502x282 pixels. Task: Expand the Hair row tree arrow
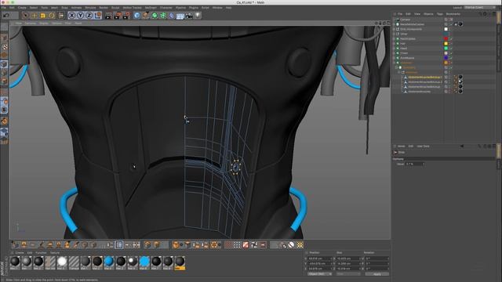click(395, 44)
